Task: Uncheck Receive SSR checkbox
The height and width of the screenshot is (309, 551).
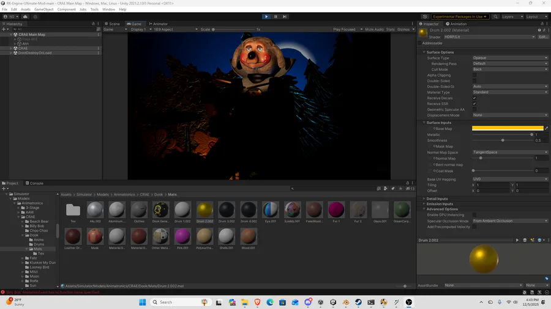Action: point(474,104)
